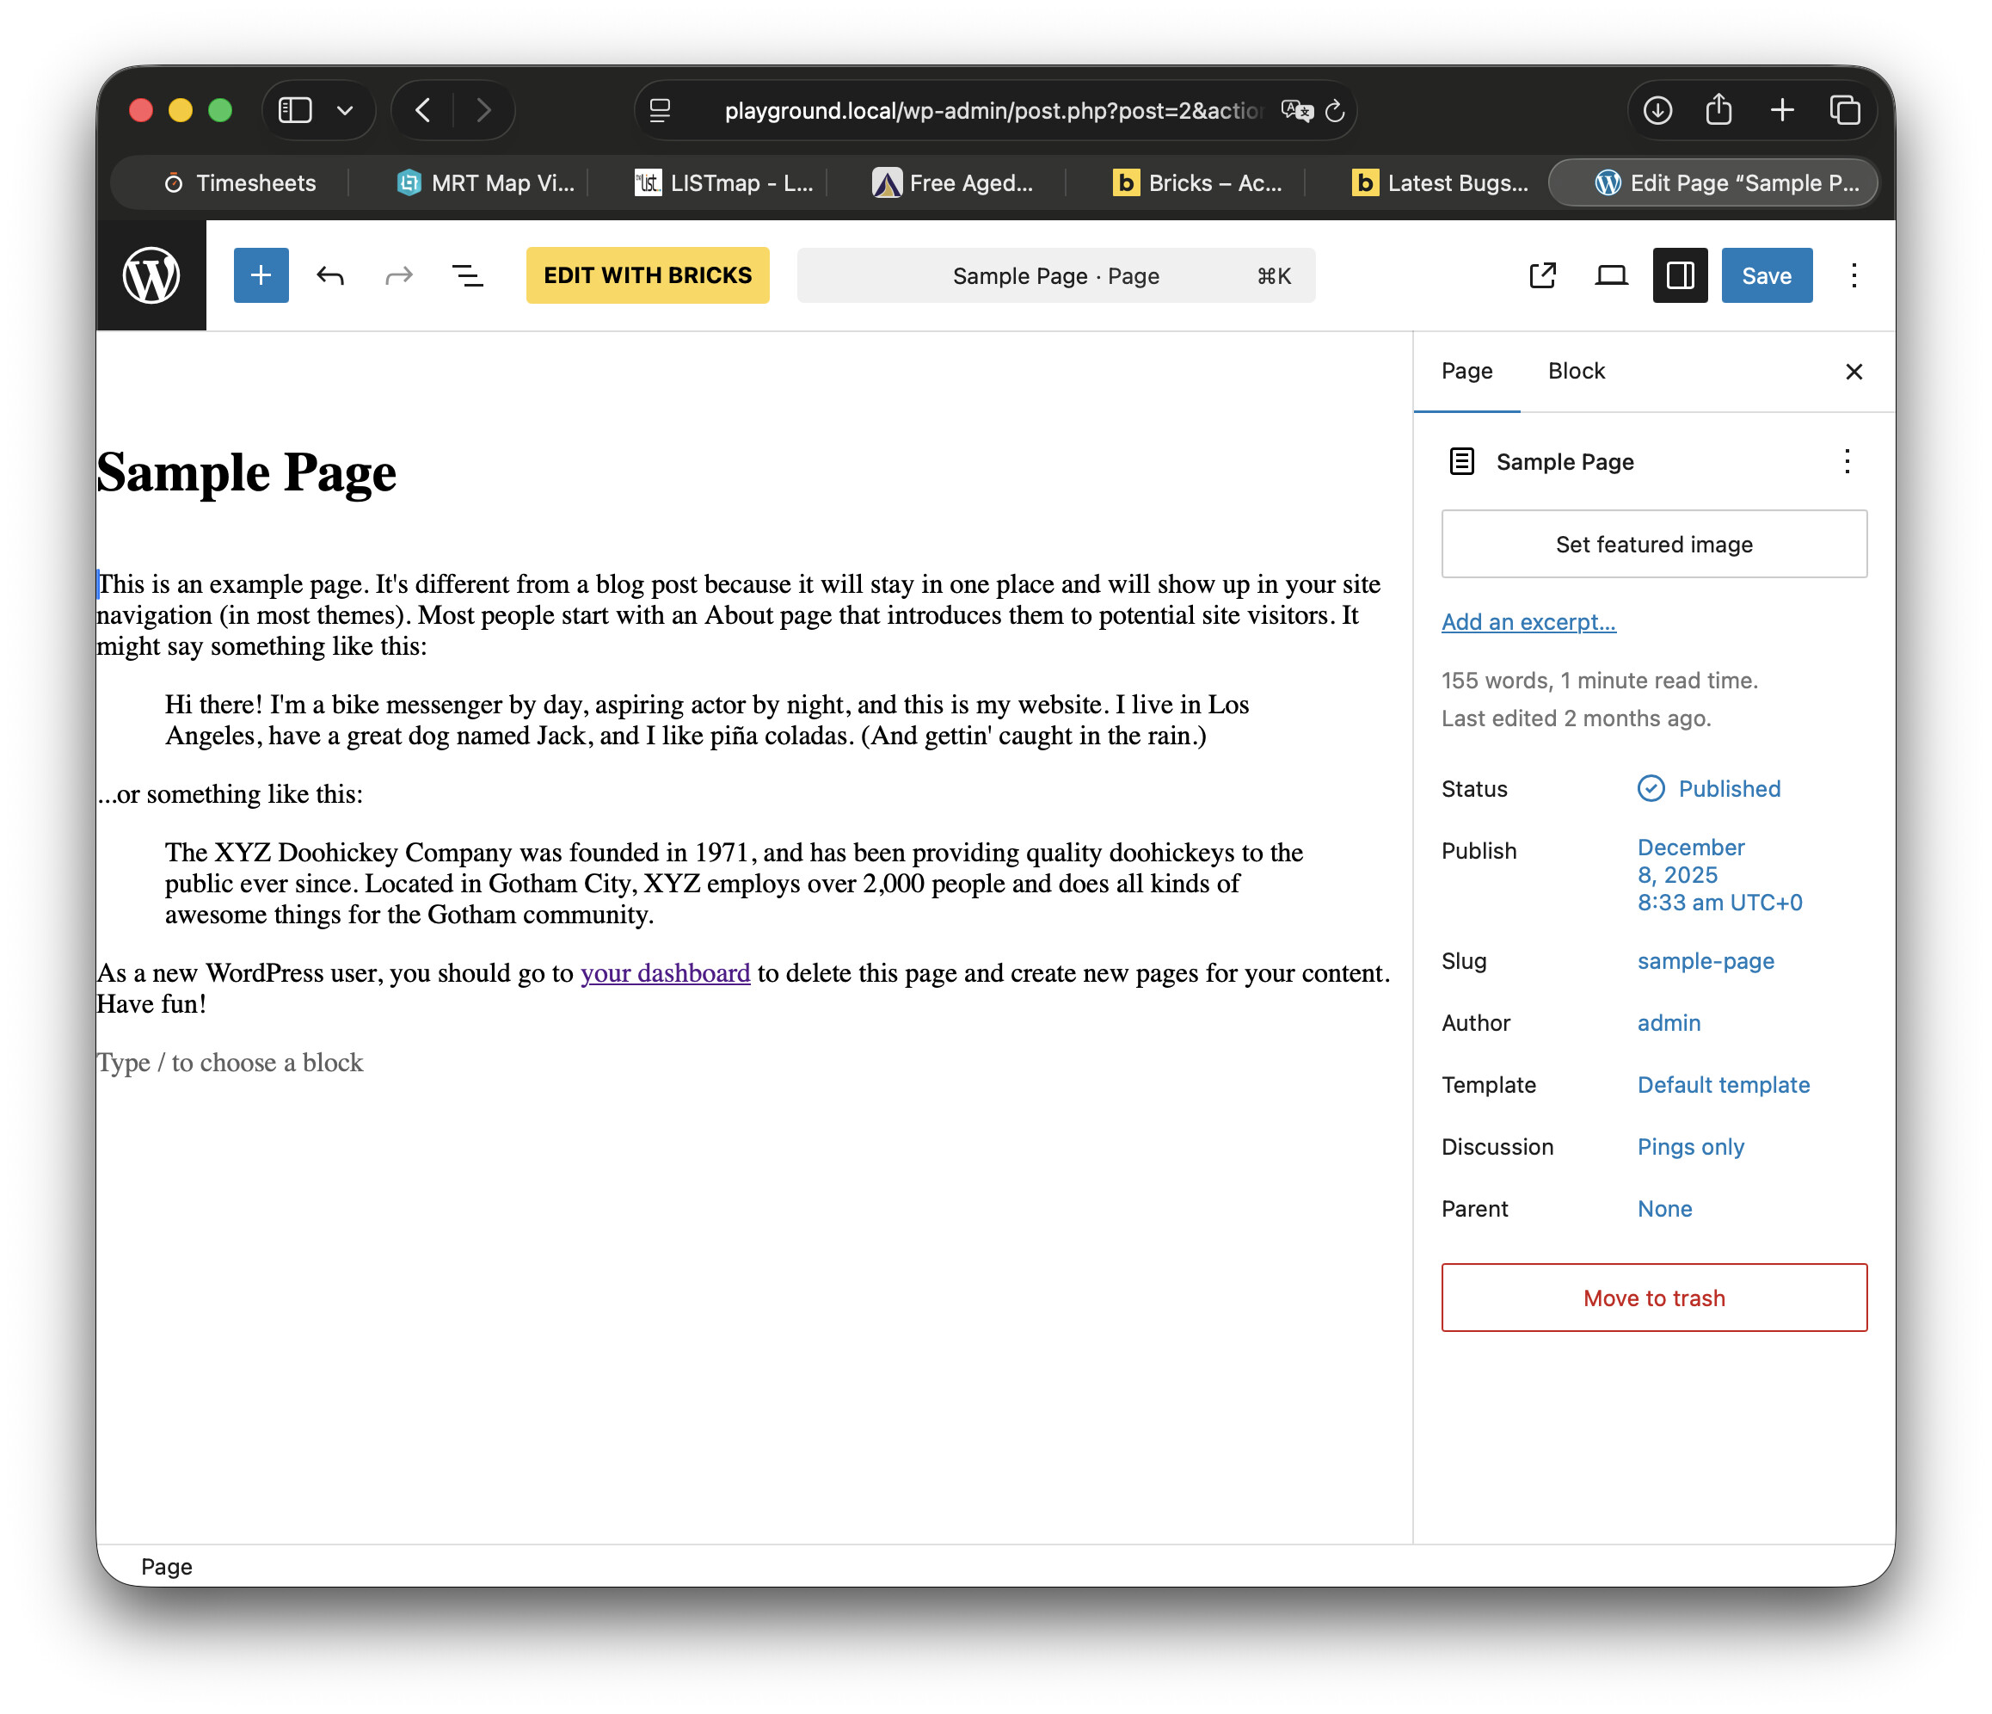The height and width of the screenshot is (1714, 1992).
Task: Expand the Safari tab group chevron
Action: pos(345,111)
